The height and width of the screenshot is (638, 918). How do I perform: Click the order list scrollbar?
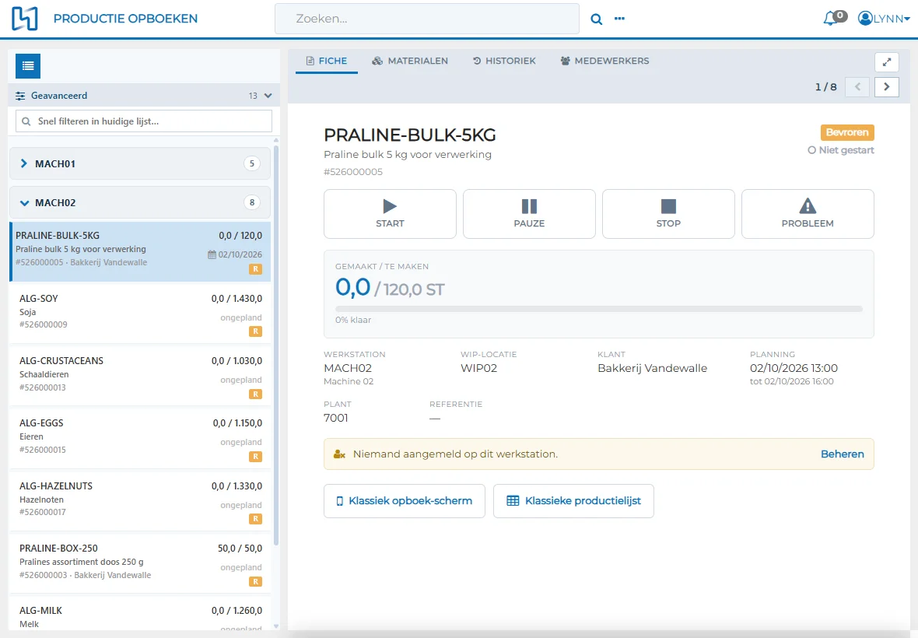[275, 345]
